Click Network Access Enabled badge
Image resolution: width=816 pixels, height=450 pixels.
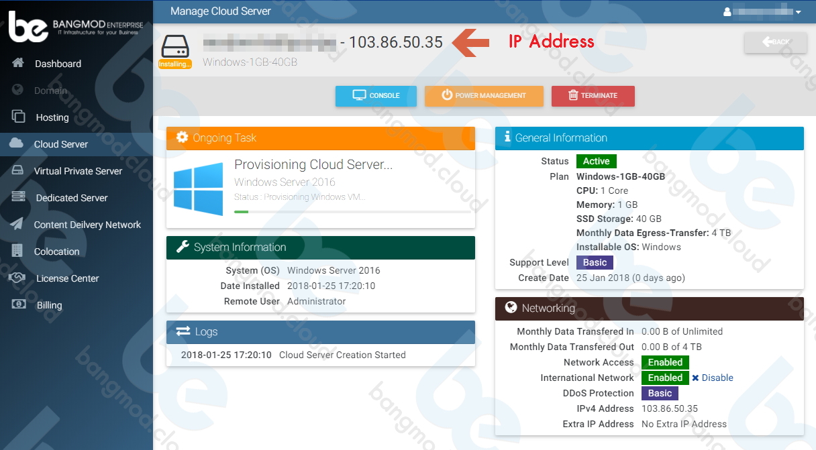coord(665,362)
